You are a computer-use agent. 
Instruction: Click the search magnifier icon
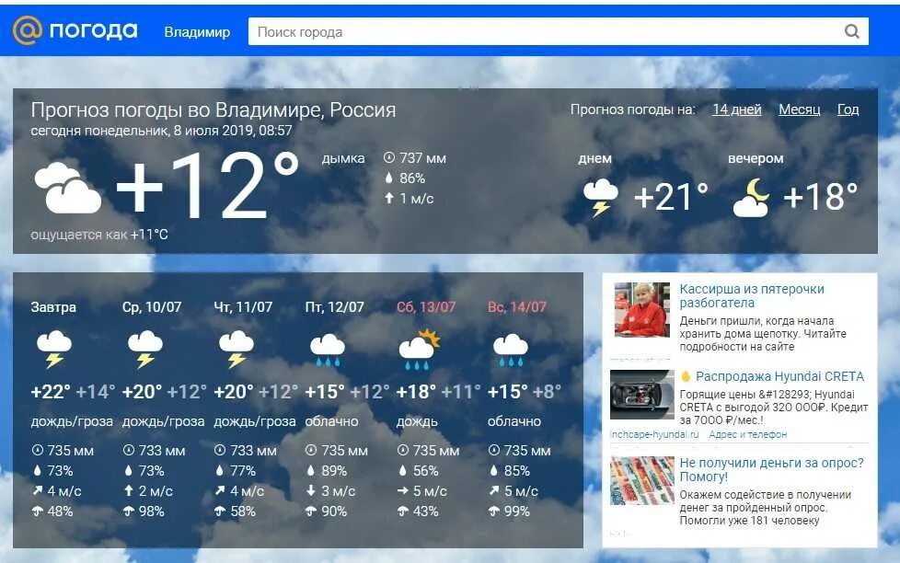point(852,31)
